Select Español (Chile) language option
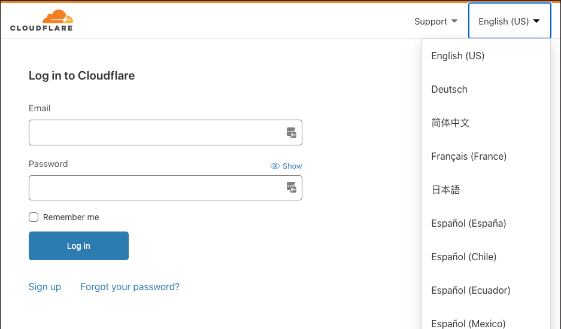The width and height of the screenshot is (561, 329). (x=463, y=257)
